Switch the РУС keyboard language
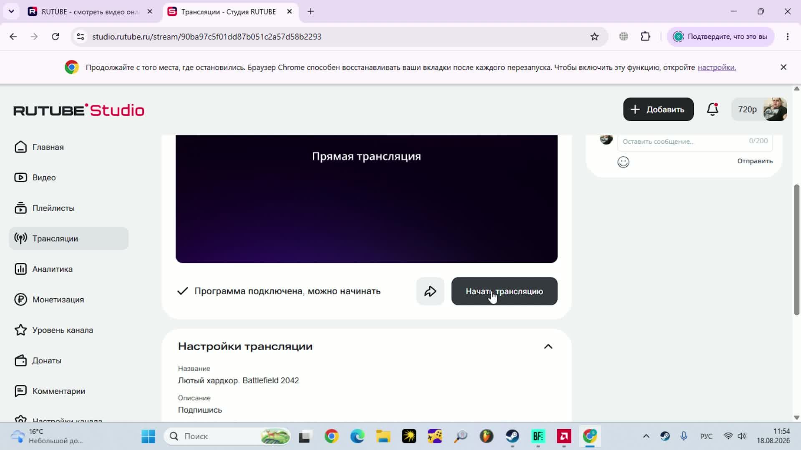This screenshot has height=450, width=801. [x=706, y=436]
